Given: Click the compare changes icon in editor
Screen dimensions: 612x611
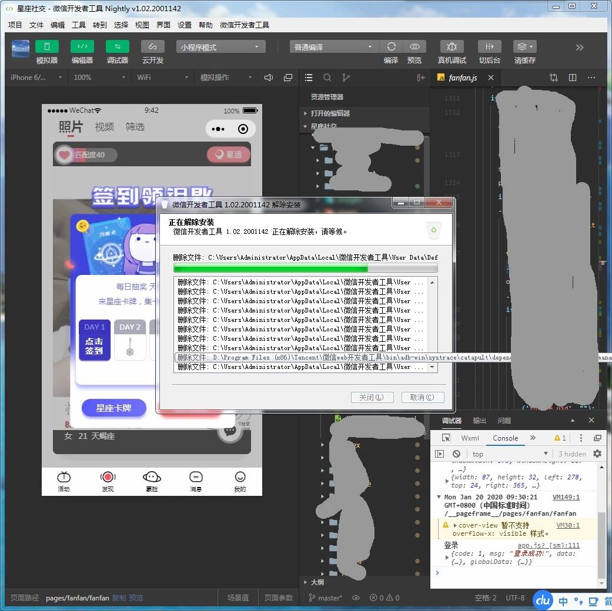Looking at the screenshot, I should (553, 77).
